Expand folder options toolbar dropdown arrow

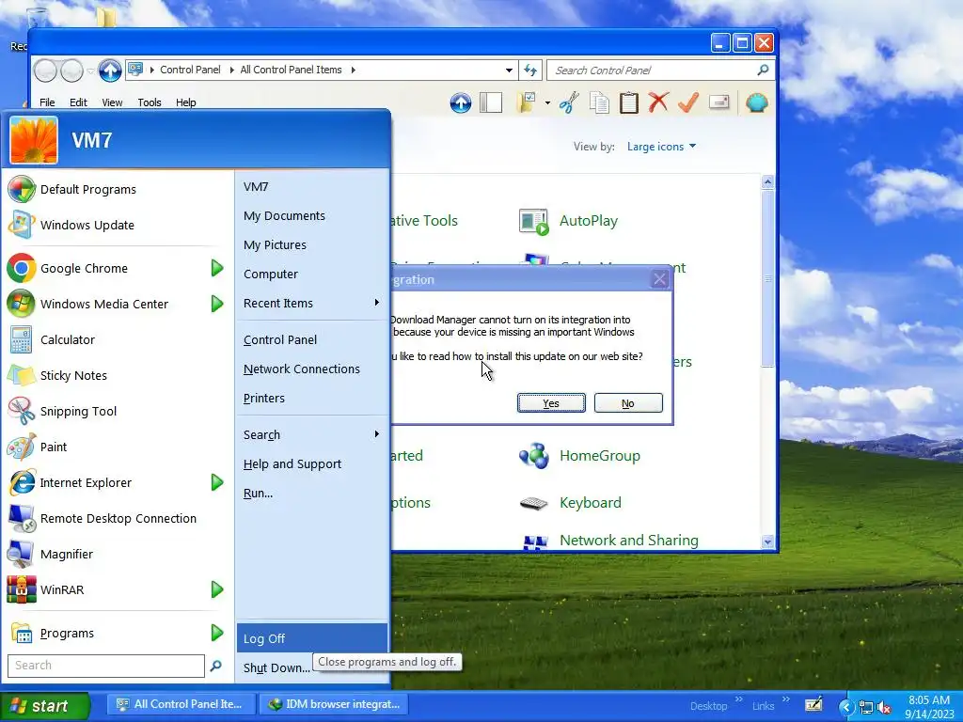pyautogui.click(x=547, y=103)
